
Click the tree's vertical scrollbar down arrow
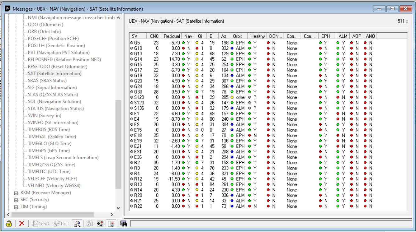tap(118, 208)
